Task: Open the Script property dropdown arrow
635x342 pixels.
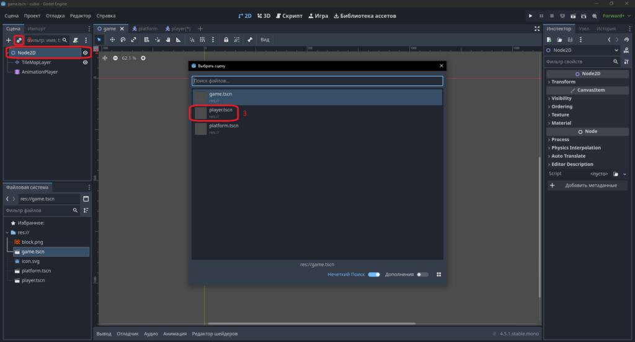Action: point(625,174)
